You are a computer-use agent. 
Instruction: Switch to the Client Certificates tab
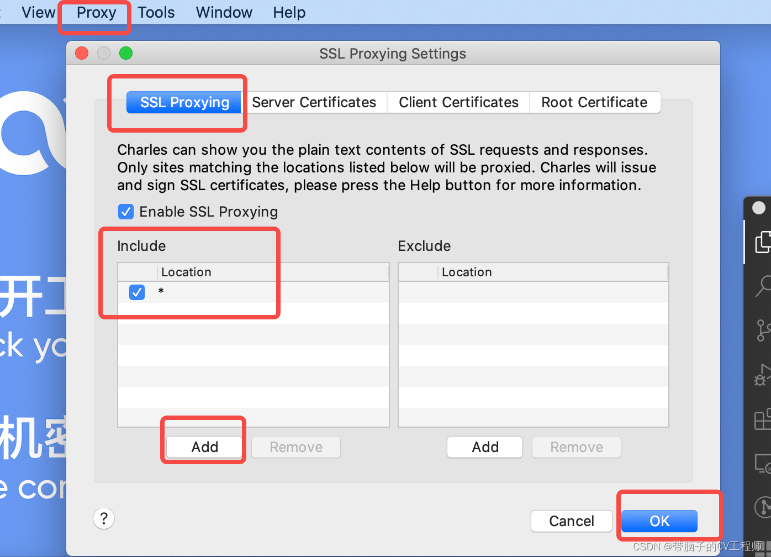pos(458,102)
